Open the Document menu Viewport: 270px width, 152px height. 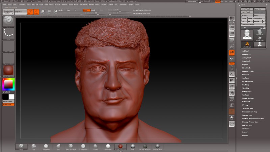[22, 5]
